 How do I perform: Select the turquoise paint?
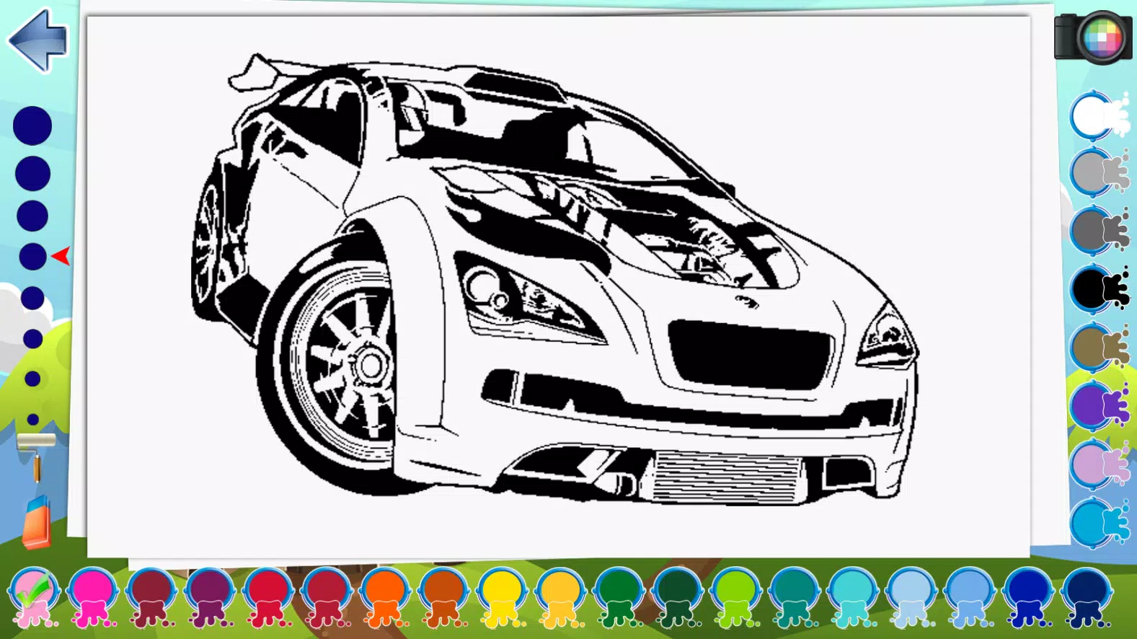852,596
